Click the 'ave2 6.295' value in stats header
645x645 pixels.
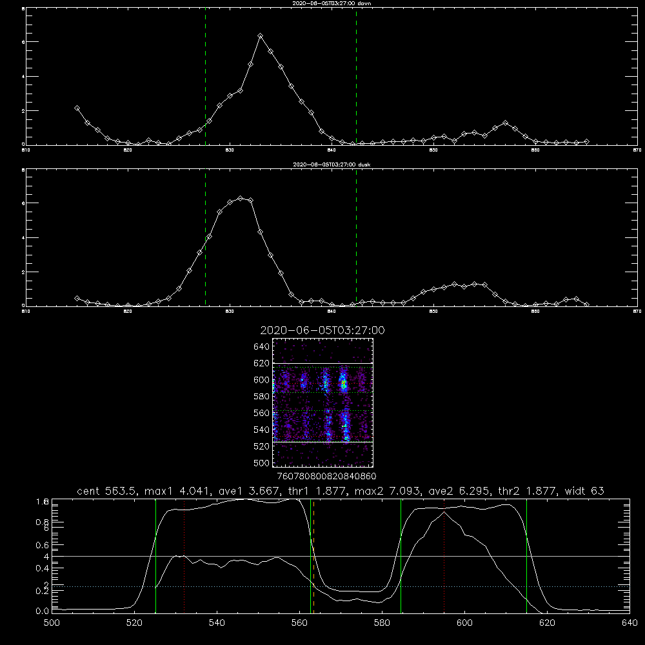(x=459, y=491)
